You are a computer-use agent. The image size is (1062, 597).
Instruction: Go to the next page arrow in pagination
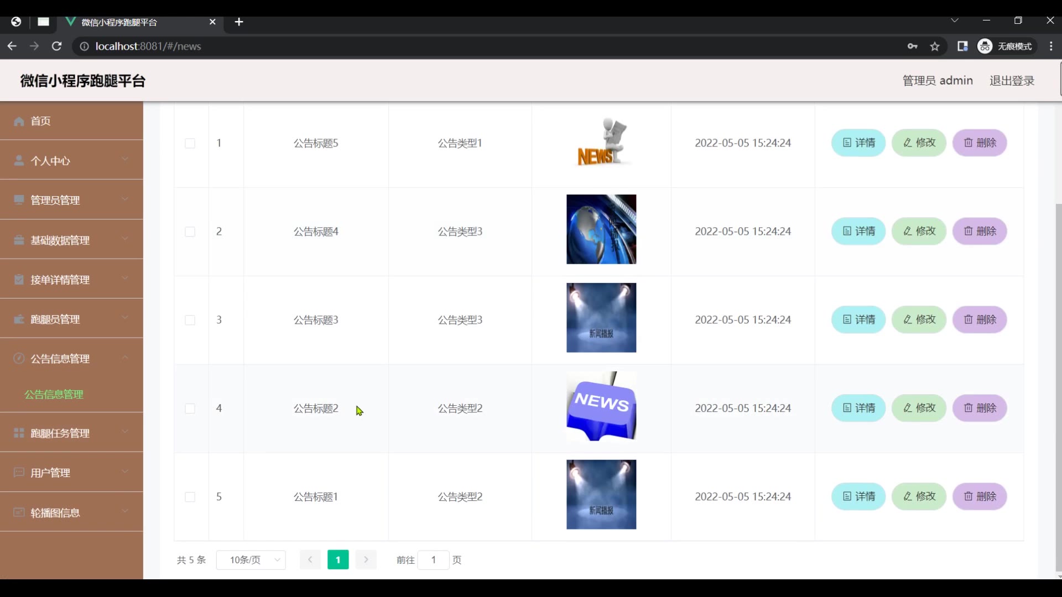click(366, 560)
